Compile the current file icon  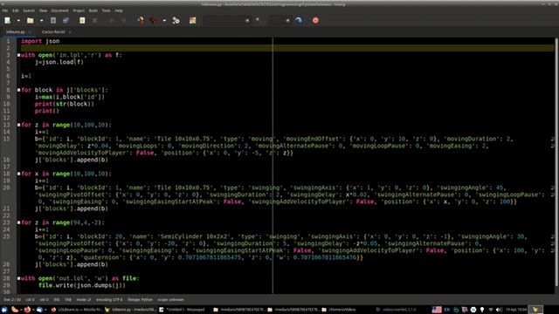141,21
